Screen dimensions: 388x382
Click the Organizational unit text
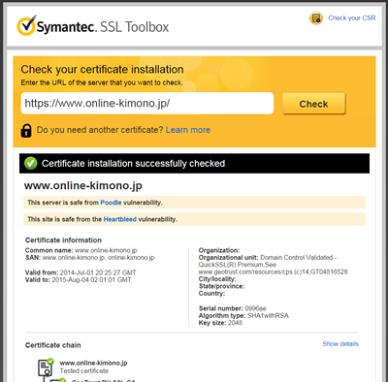pyautogui.click(x=273, y=265)
